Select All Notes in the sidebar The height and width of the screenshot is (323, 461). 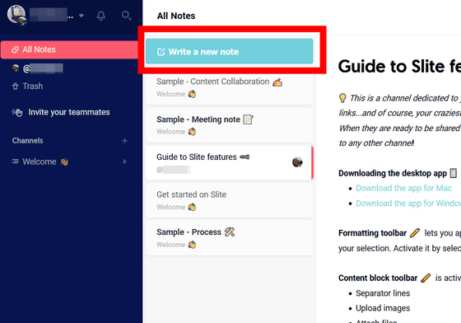coord(69,49)
